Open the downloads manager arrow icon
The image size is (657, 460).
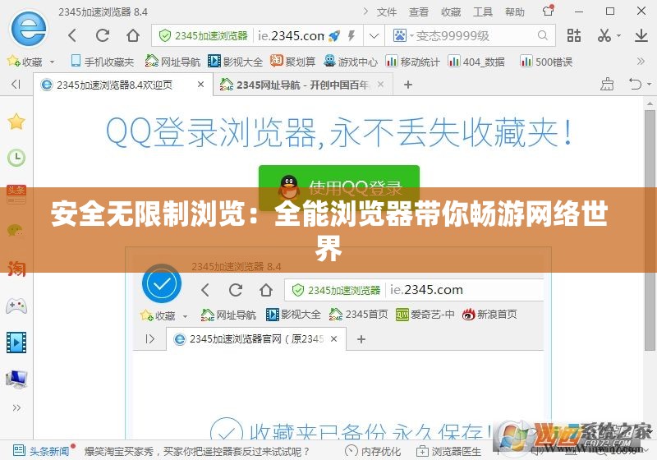coord(641,35)
